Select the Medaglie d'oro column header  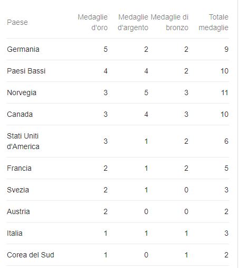pos(93,22)
